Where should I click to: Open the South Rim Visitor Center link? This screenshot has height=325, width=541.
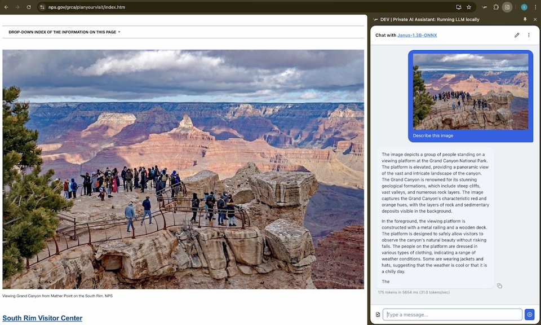click(x=42, y=318)
